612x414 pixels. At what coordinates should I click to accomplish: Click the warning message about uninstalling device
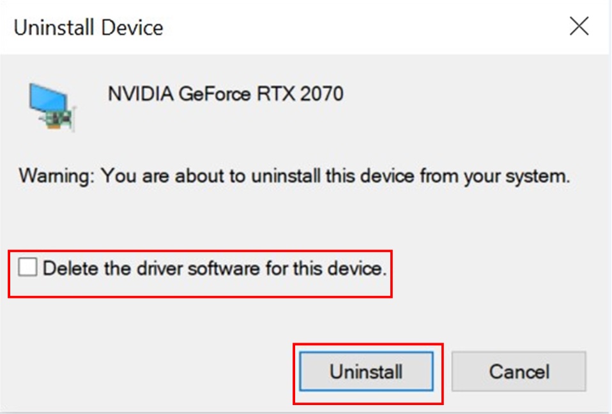(295, 176)
